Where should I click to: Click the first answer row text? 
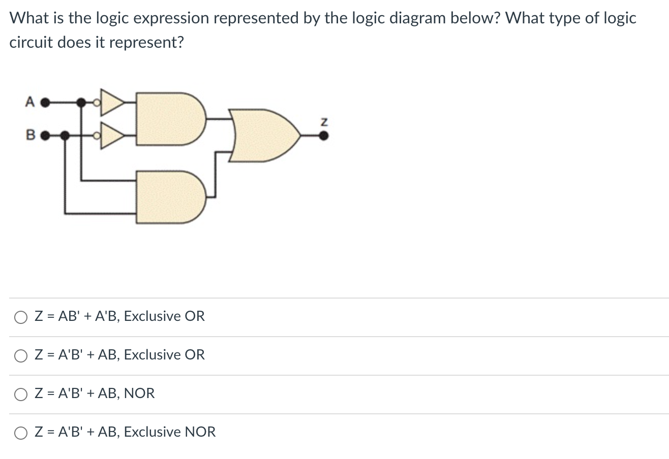[119, 316]
